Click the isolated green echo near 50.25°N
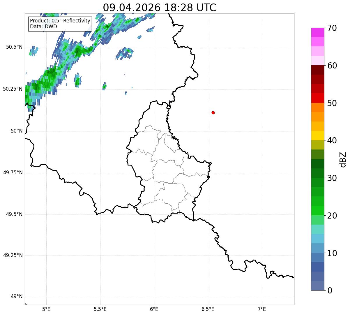This screenshot has height=315, width=350. pos(105,86)
